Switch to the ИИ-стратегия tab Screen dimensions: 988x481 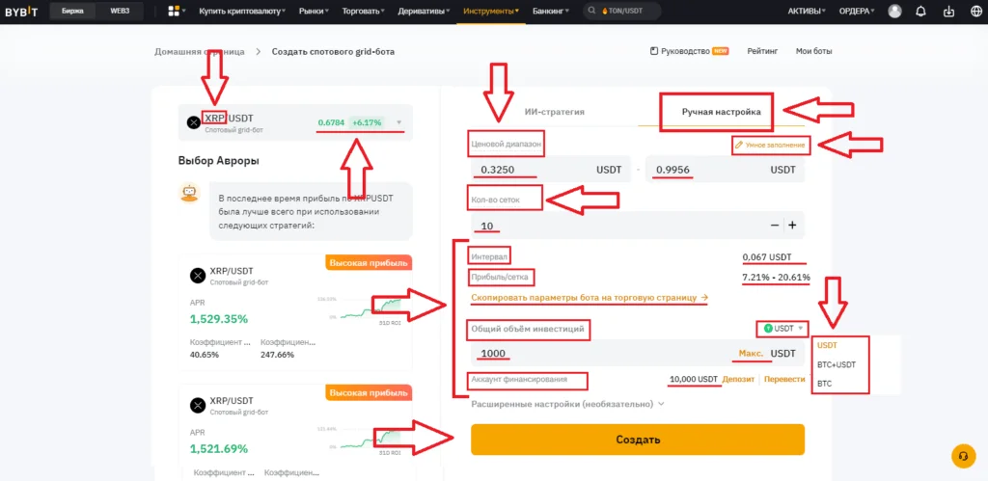555,112
